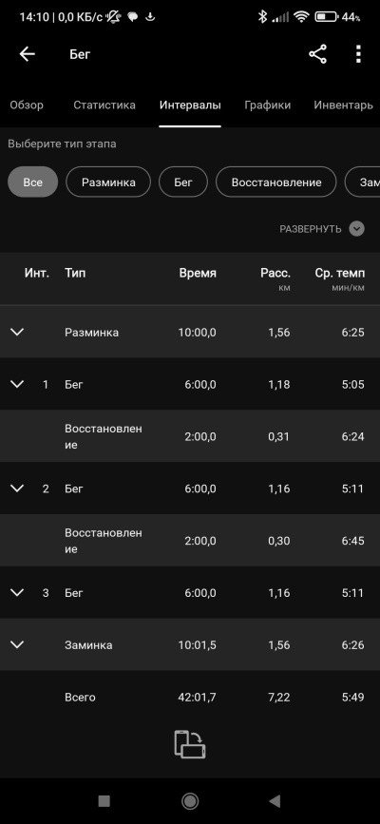
Task: Expand the Заминка row chevron
Action: tap(17, 644)
